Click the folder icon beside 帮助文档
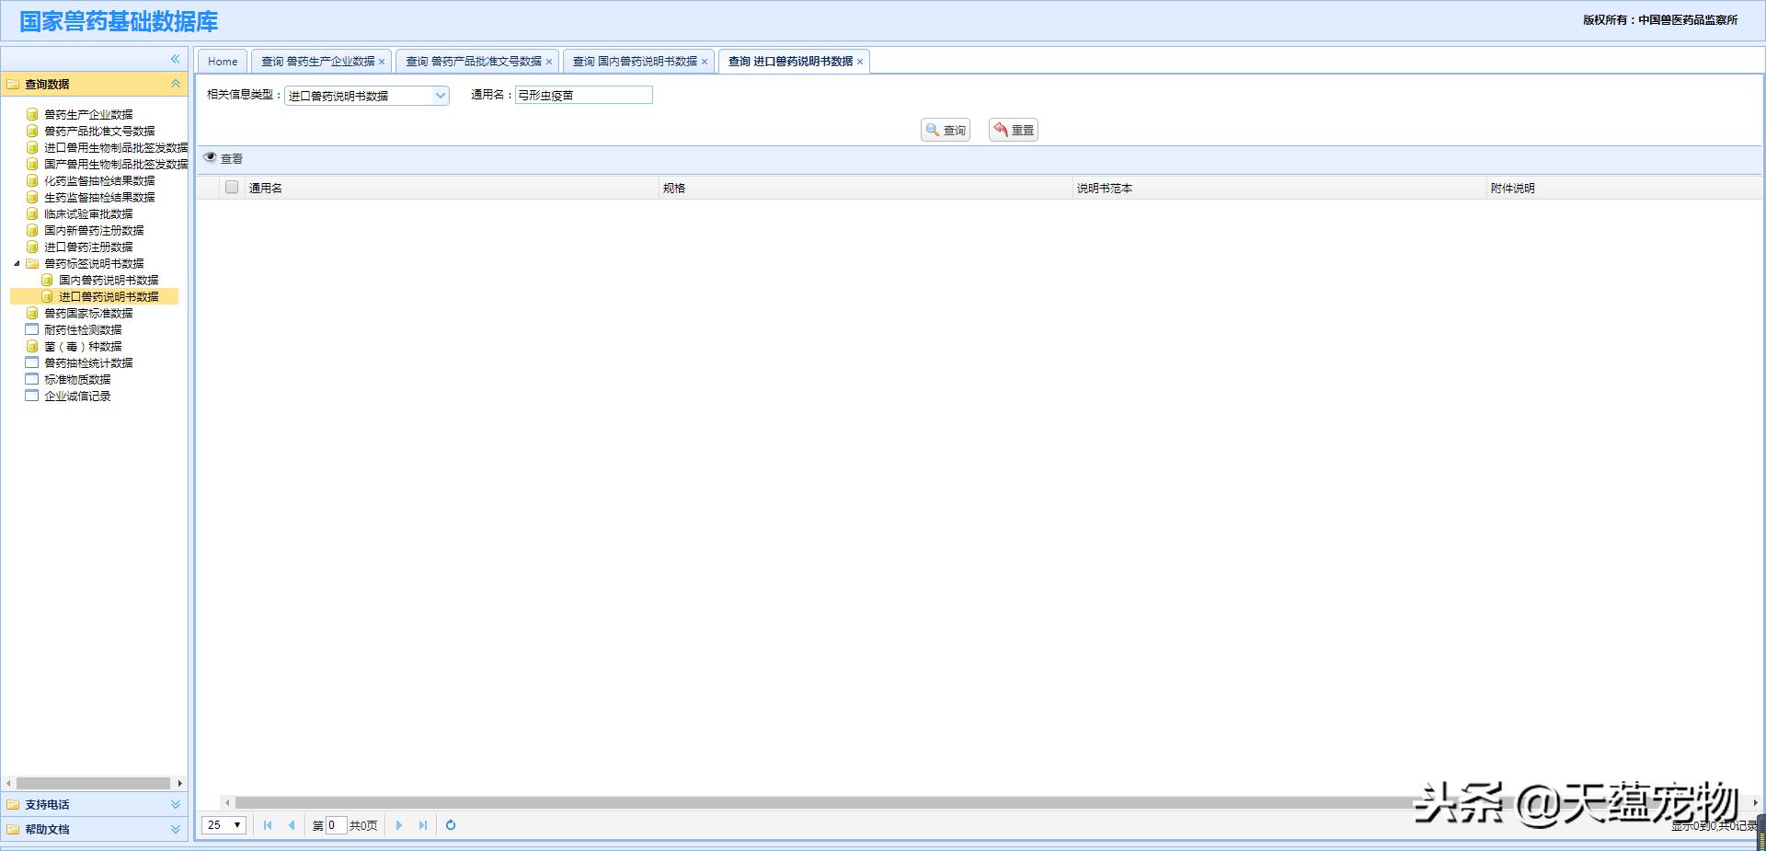This screenshot has width=1766, height=851. coord(13,830)
